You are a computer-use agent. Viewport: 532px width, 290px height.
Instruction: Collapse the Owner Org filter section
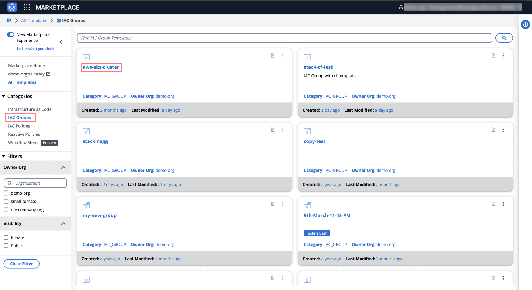coord(63,168)
